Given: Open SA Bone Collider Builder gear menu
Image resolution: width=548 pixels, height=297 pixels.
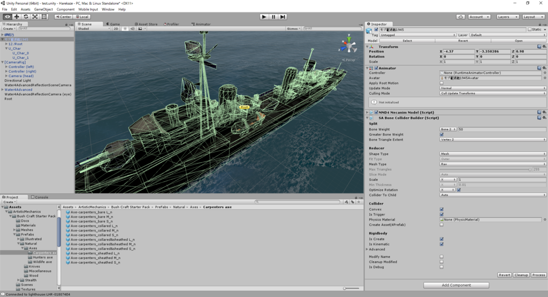Looking at the screenshot, I should (544, 118).
